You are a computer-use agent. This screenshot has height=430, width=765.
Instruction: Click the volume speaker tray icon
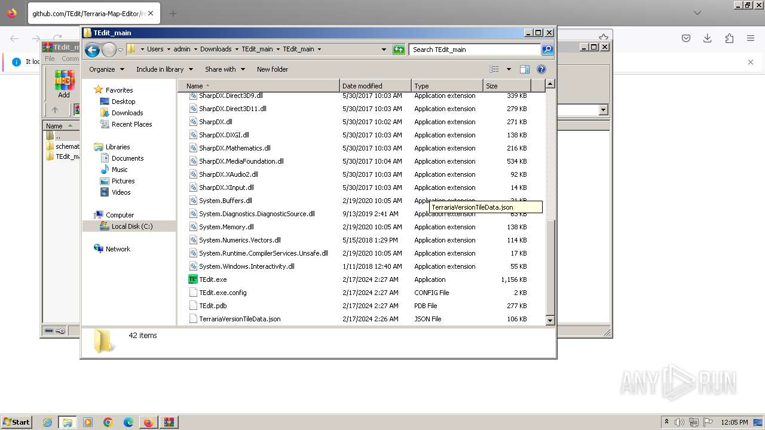click(680, 422)
